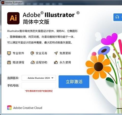
Task: Click the thumbs-up icon beside 永久使用
Action: [56, 62]
